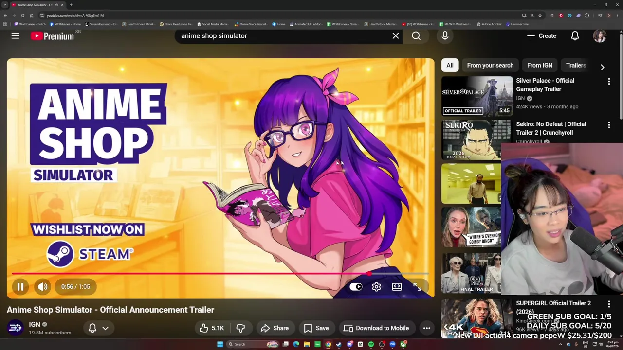Dislike the video

[240, 328]
